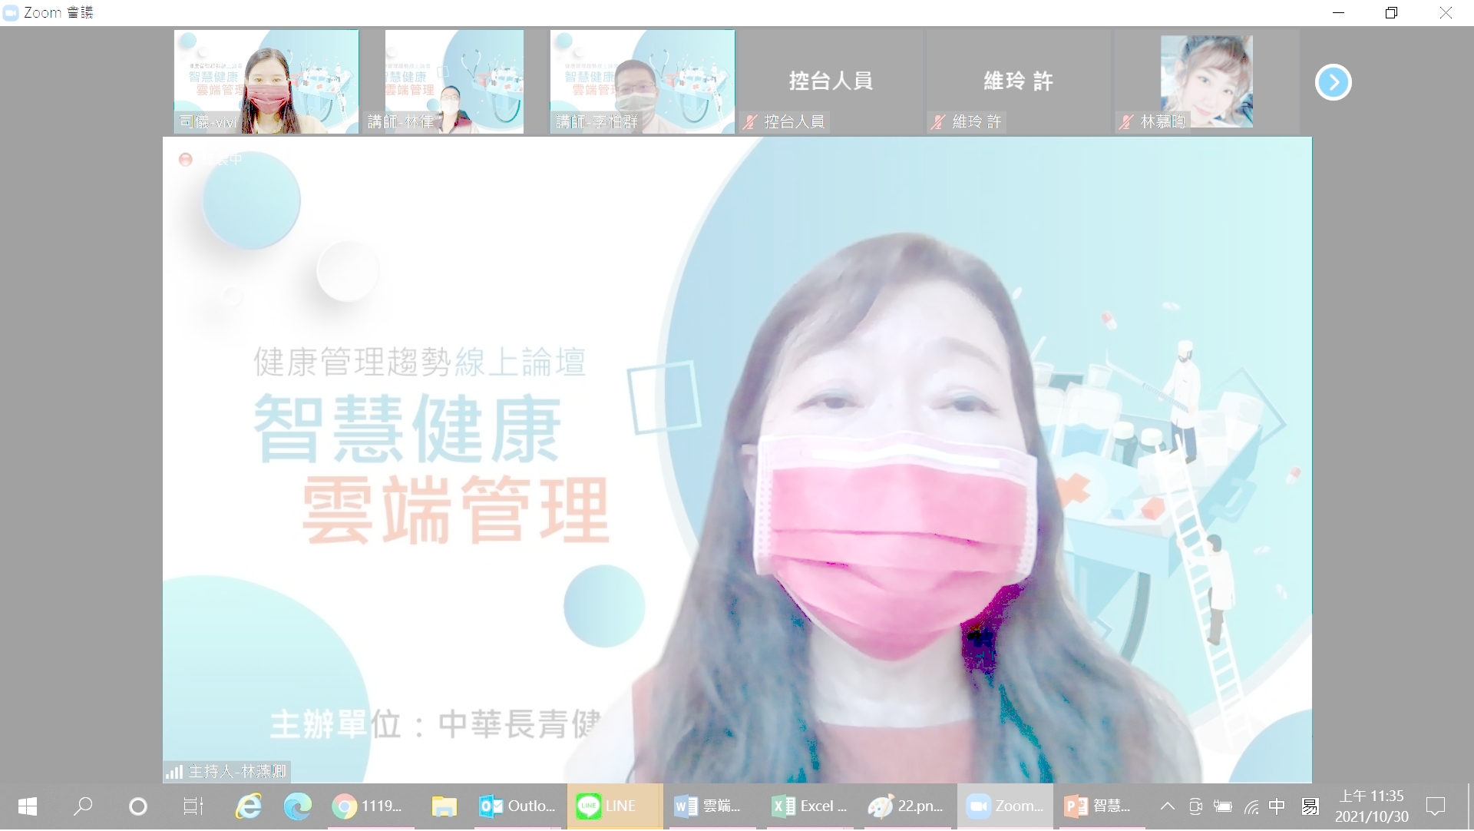Click the blue arrow to see more participants

[x=1334, y=81]
